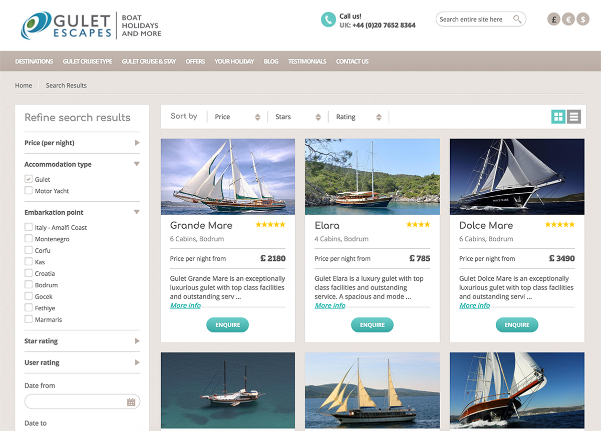Open More info for Grande Mare

pyautogui.click(x=185, y=305)
